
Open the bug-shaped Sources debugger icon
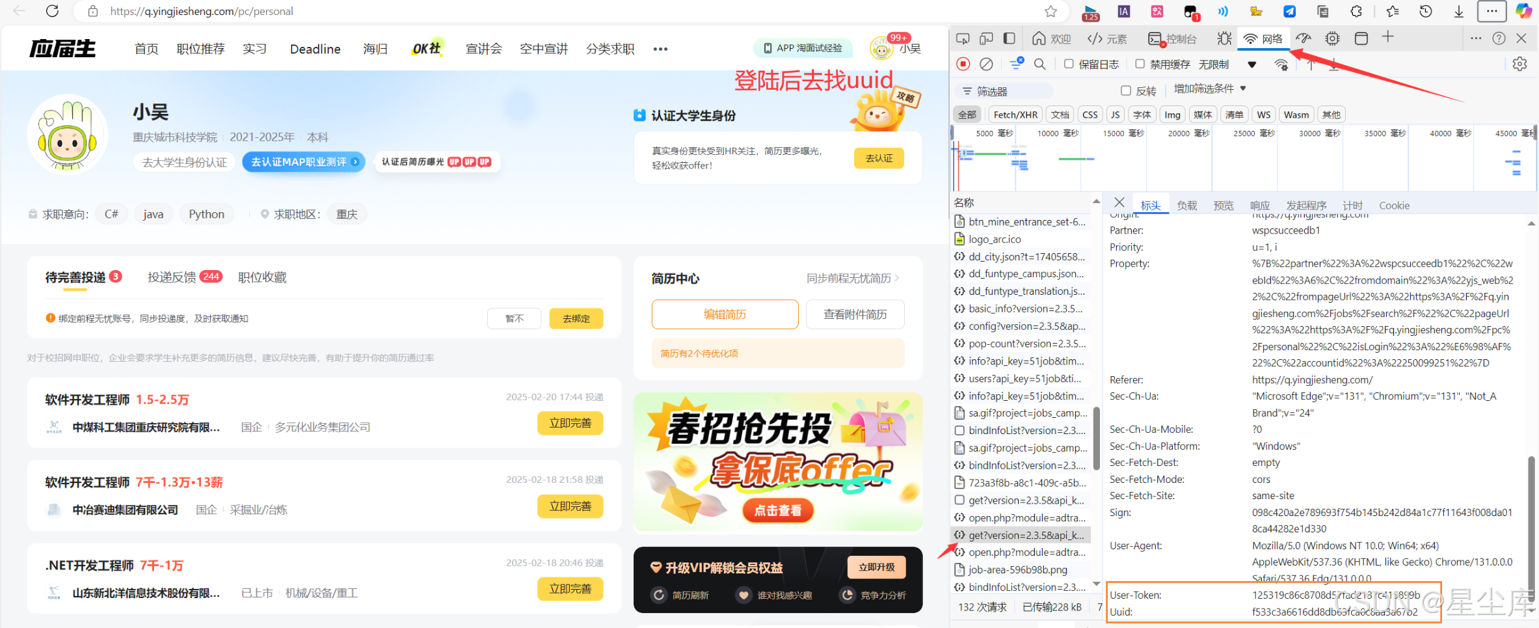[1224, 38]
